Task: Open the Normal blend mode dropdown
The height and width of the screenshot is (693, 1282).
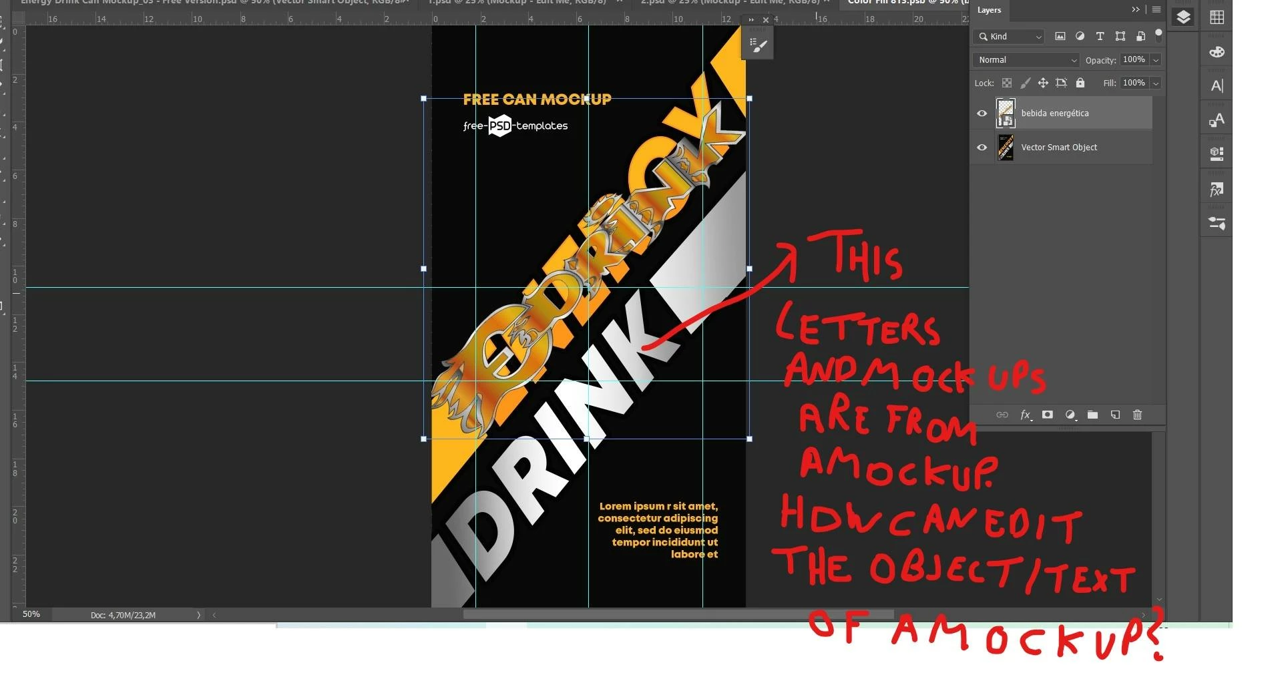Action: click(x=1026, y=60)
